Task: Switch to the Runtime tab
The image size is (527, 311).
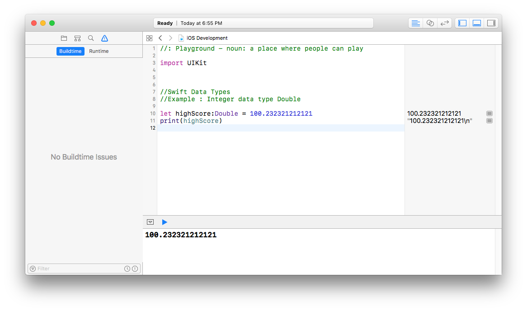Action: (99, 51)
